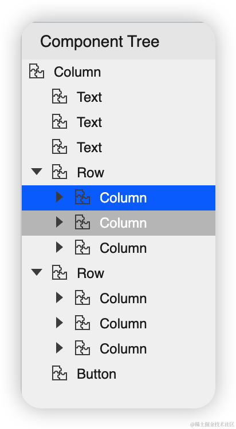
Task: Click the first Row's puzzle icon
Action: [x=60, y=172]
